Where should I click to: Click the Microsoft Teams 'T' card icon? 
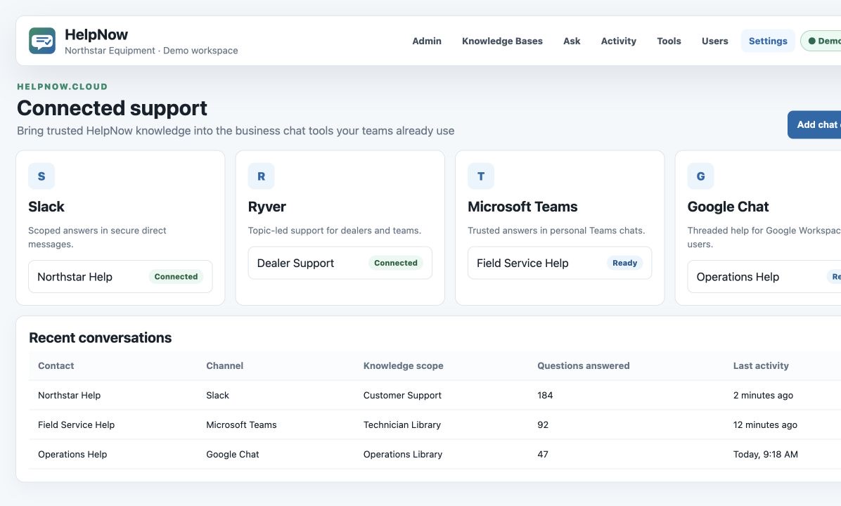pyautogui.click(x=480, y=176)
